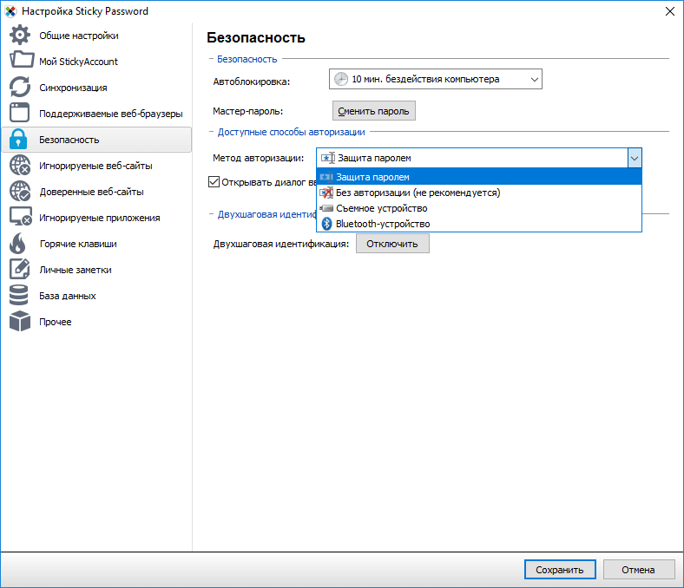This screenshot has width=684, height=588.
Task: Toggle Открывать диалог checkbox
Action: click(214, 182)
